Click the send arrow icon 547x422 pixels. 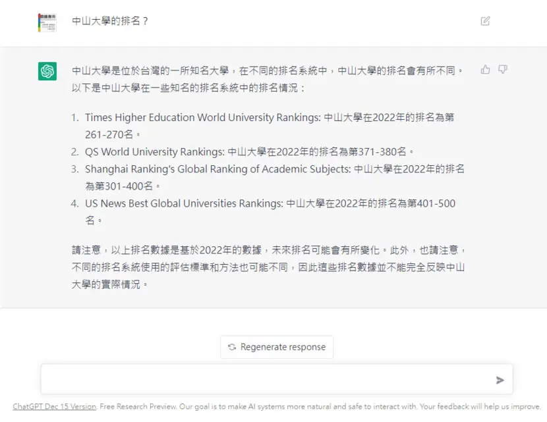500,380
